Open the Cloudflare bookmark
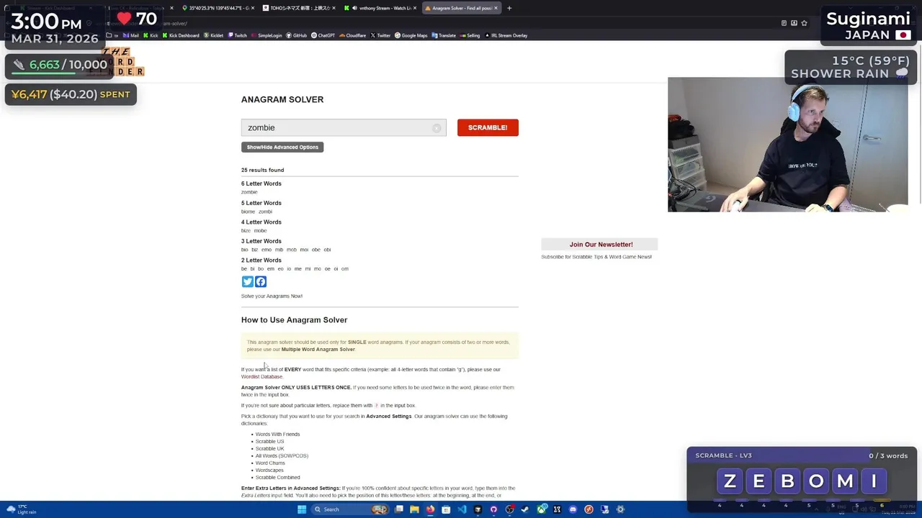 point(353,35)
